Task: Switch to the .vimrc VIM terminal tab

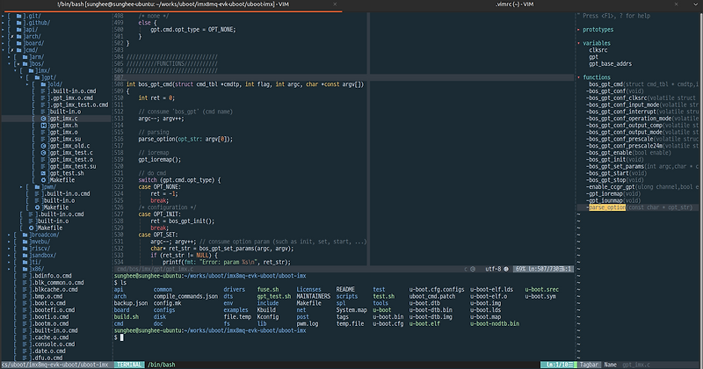Action: pos(514,4)
